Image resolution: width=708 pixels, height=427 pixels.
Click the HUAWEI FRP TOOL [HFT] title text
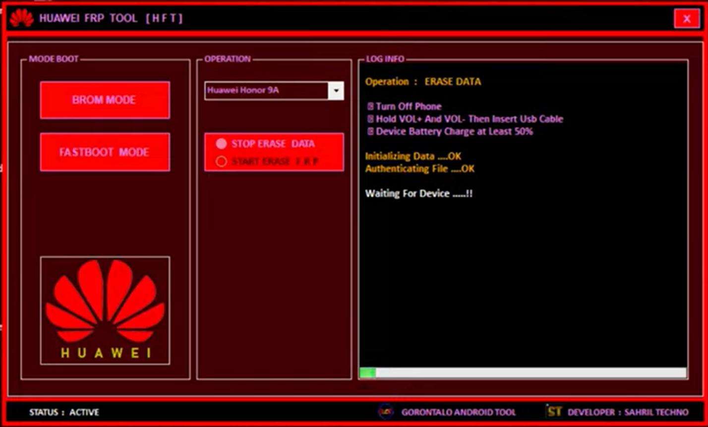click(111, 18)
